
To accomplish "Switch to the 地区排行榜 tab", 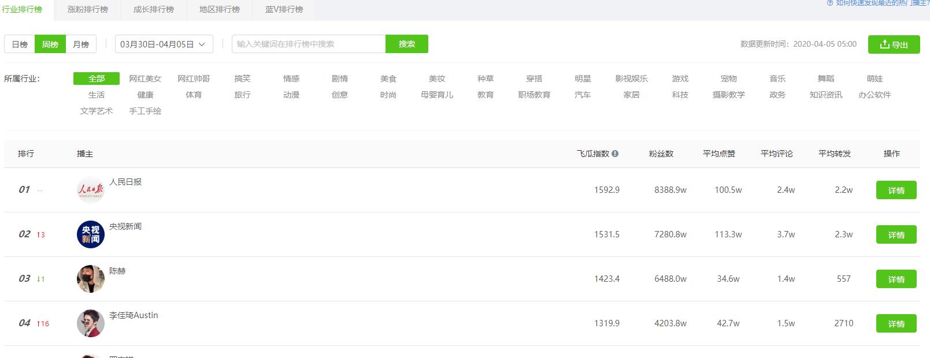I will click(220, 9).
